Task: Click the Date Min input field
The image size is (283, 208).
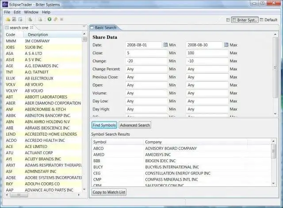Action: pyautogui.click(x=143, y=45)
